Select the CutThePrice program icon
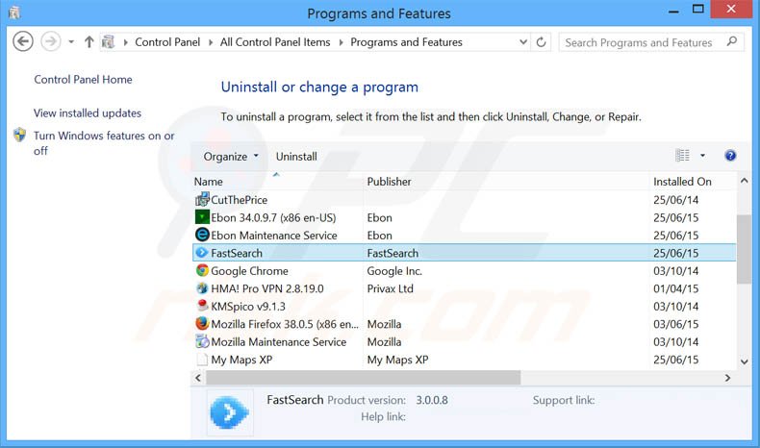This screenshot has height=448, width=760. pyautogui.click(x=202, y=200)
